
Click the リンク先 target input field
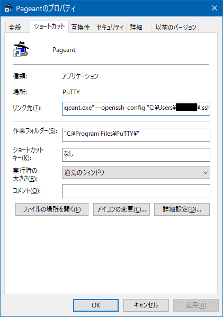click(136, 109)
